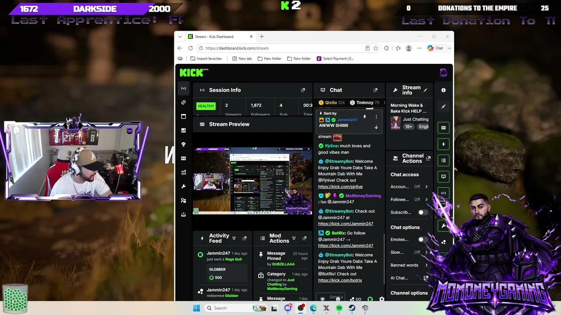The width and height of the screenshot is (561, 315).
Task: Click the Windows taskbar Search box
Action: [x=235, y=308]
